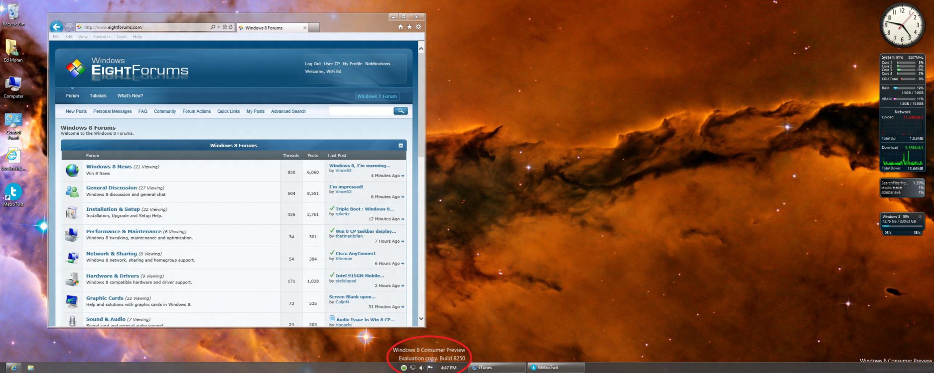Screen dimensions: 934x373
Task: Open the Hardware & Drivers forum link
Action: [x=112, y=276]
